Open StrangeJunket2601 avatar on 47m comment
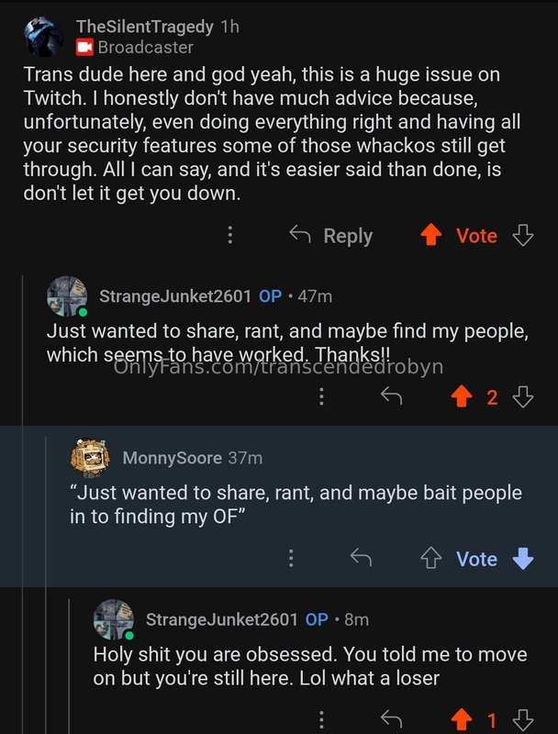 [x=67, y=295]
